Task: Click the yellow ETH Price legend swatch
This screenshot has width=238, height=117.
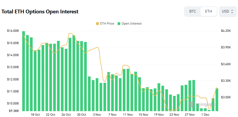Action: coord(97,24)
